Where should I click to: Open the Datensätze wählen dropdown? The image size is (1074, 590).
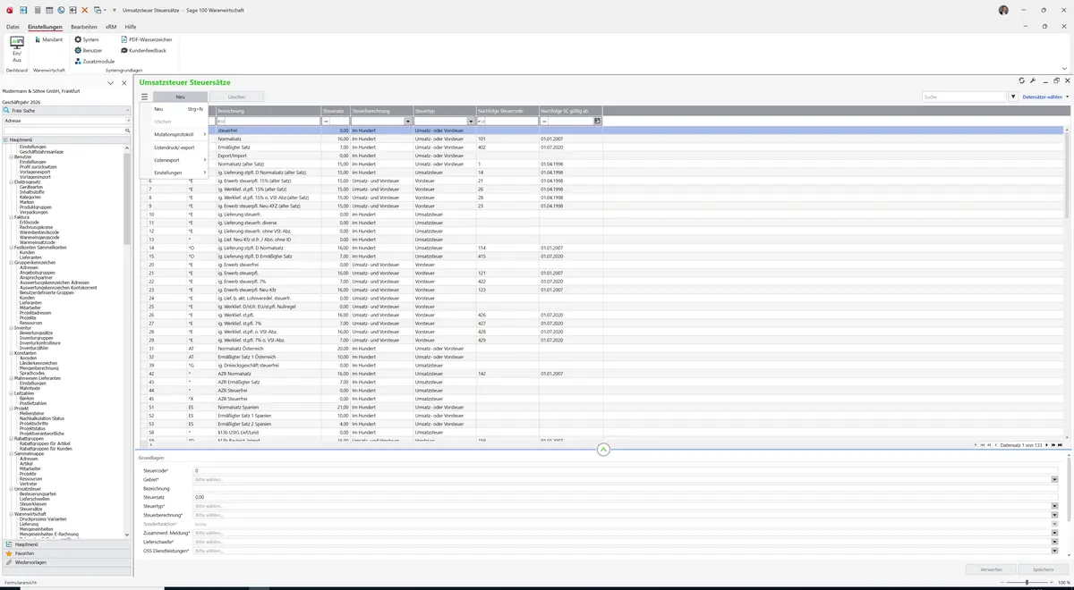tap(1045, 97)
